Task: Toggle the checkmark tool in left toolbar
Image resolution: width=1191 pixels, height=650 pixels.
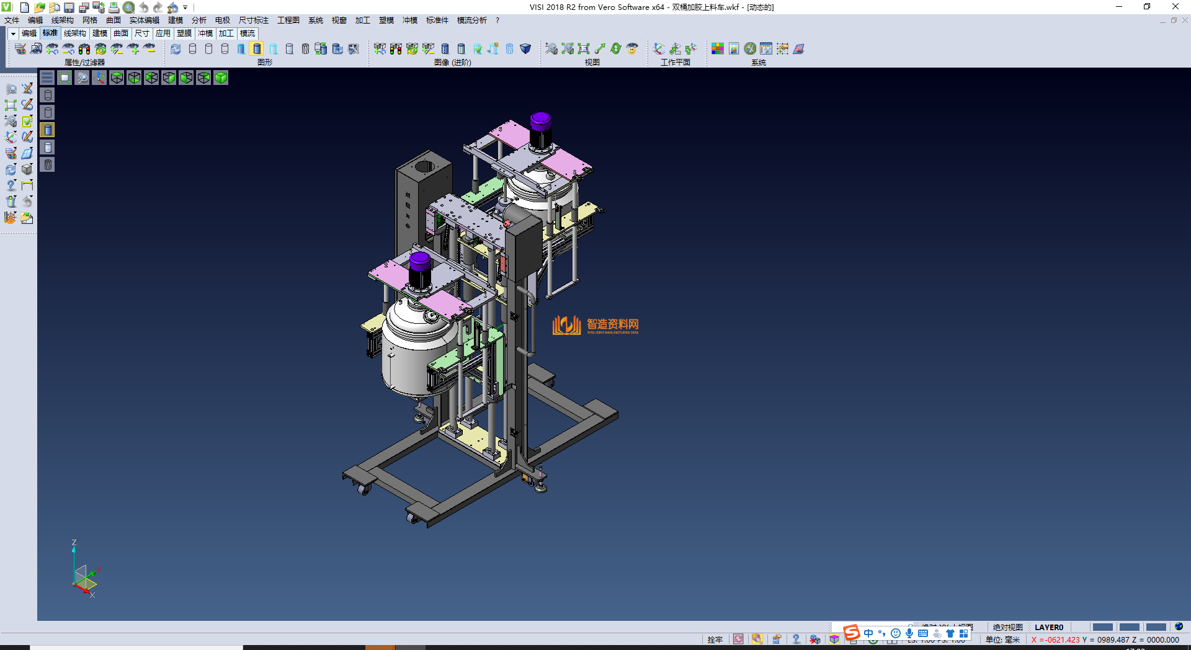Action: click(x=27, y=122)
